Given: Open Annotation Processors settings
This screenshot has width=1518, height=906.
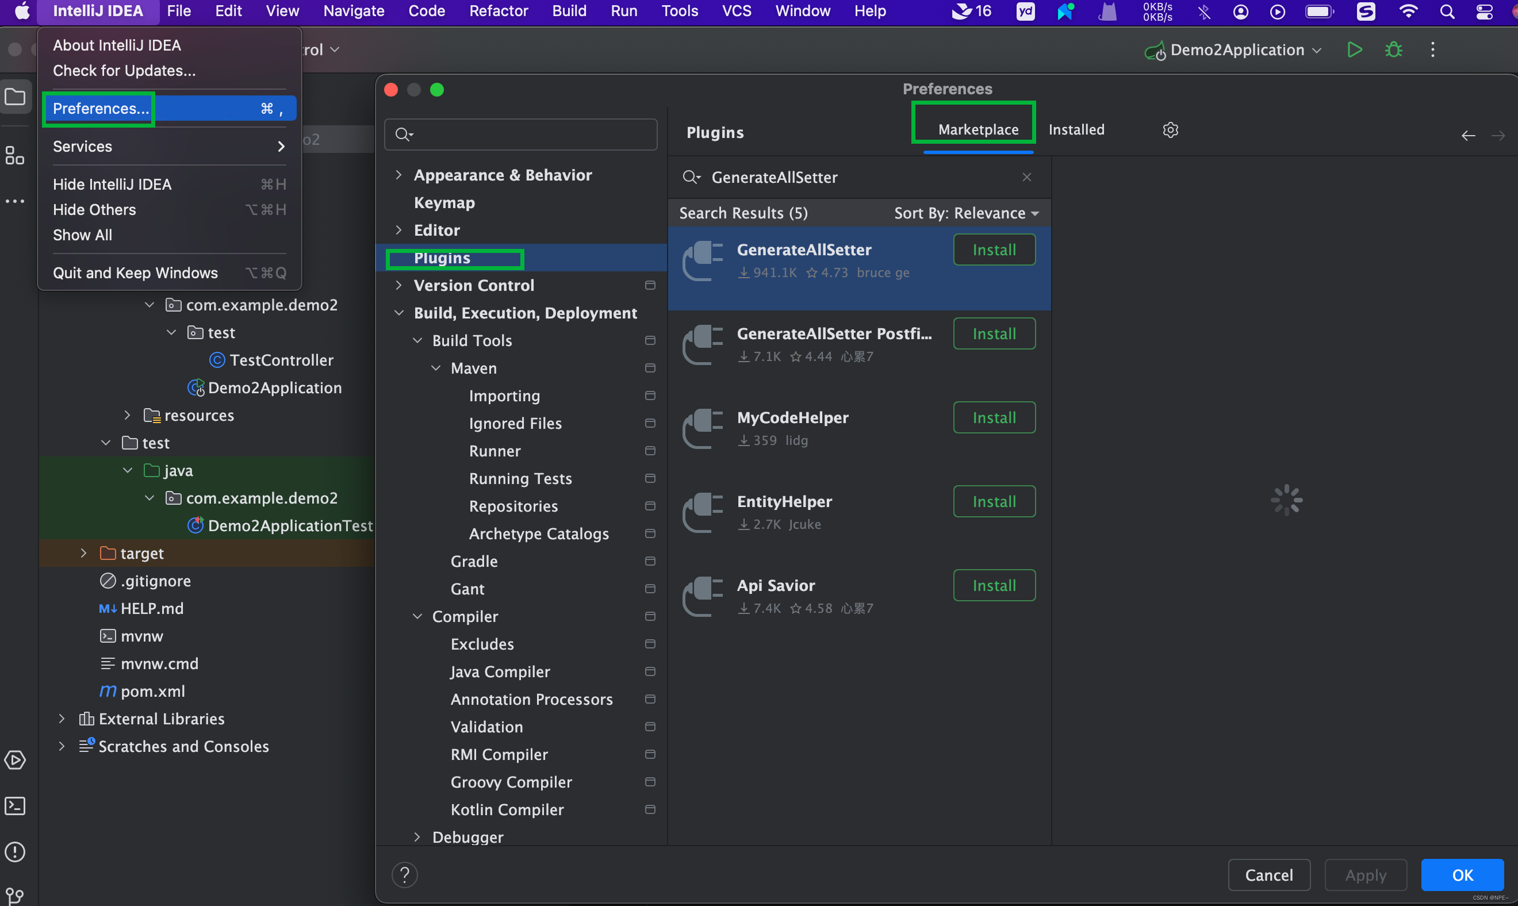Looking at the screenshot, I should click(x=531, y=699).
